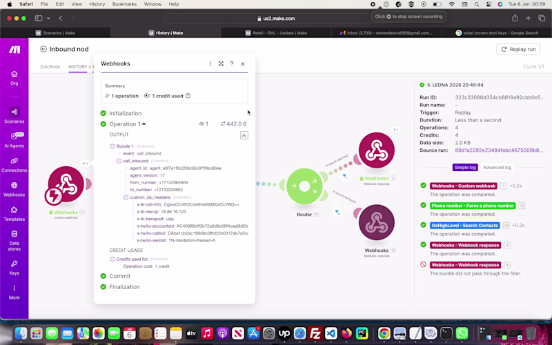Click the Safari share icon
This screenshot has height=345, width=552.
click(x=515, y=19)
